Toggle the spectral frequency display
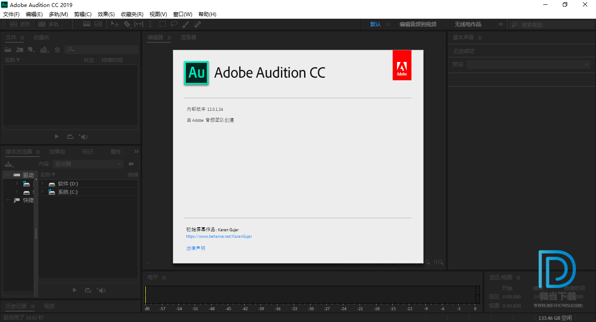 (87, 24)
